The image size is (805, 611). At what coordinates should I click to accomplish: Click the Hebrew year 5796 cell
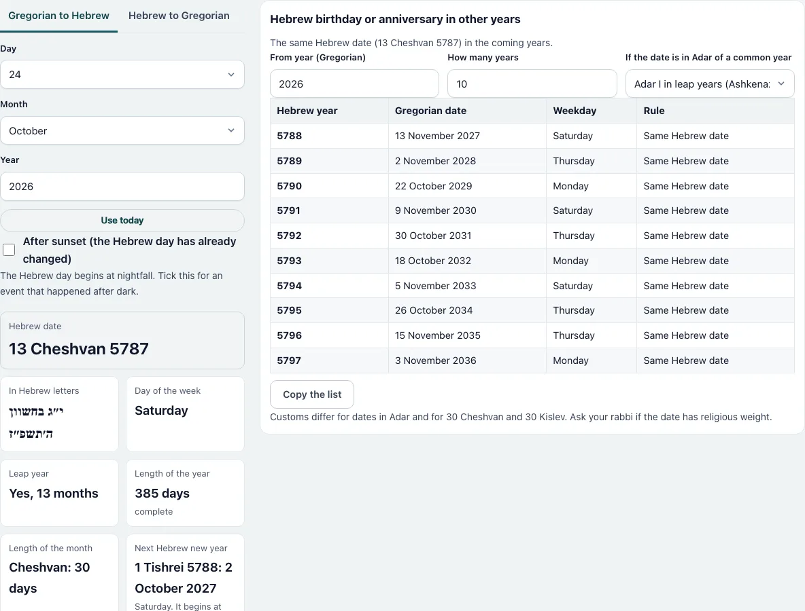point(329,336)
